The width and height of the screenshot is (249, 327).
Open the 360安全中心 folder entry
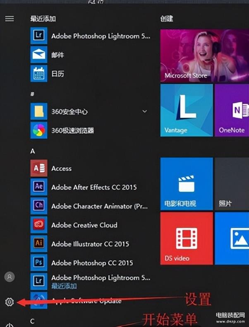click(91, 112)
